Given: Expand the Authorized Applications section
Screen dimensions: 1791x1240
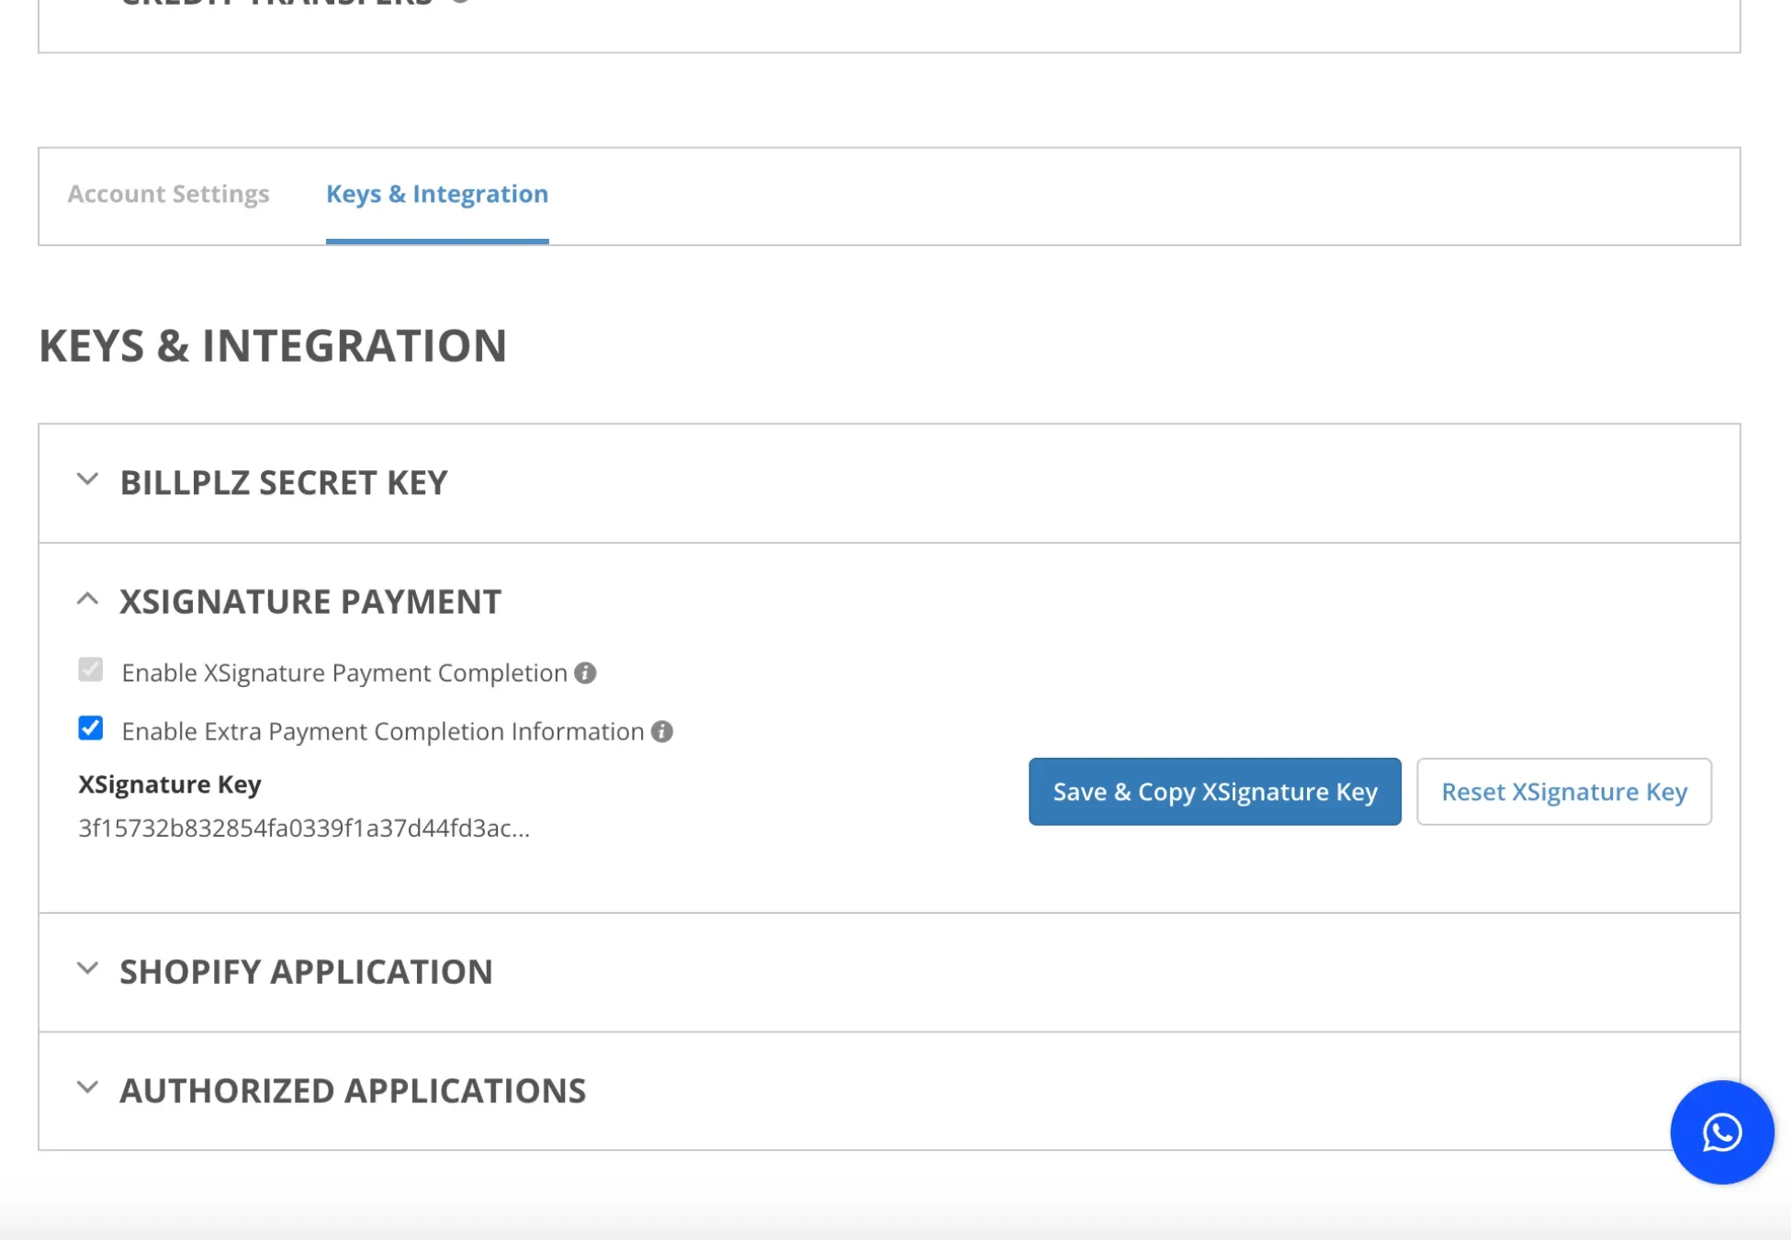Looking at the screenshot, I should point(888,1091).
